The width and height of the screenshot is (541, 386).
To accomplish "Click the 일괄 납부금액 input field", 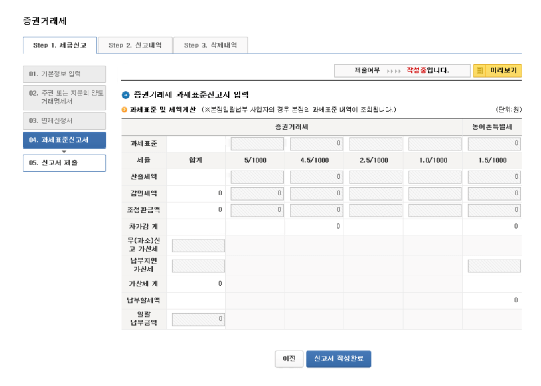I will (199, 319).
